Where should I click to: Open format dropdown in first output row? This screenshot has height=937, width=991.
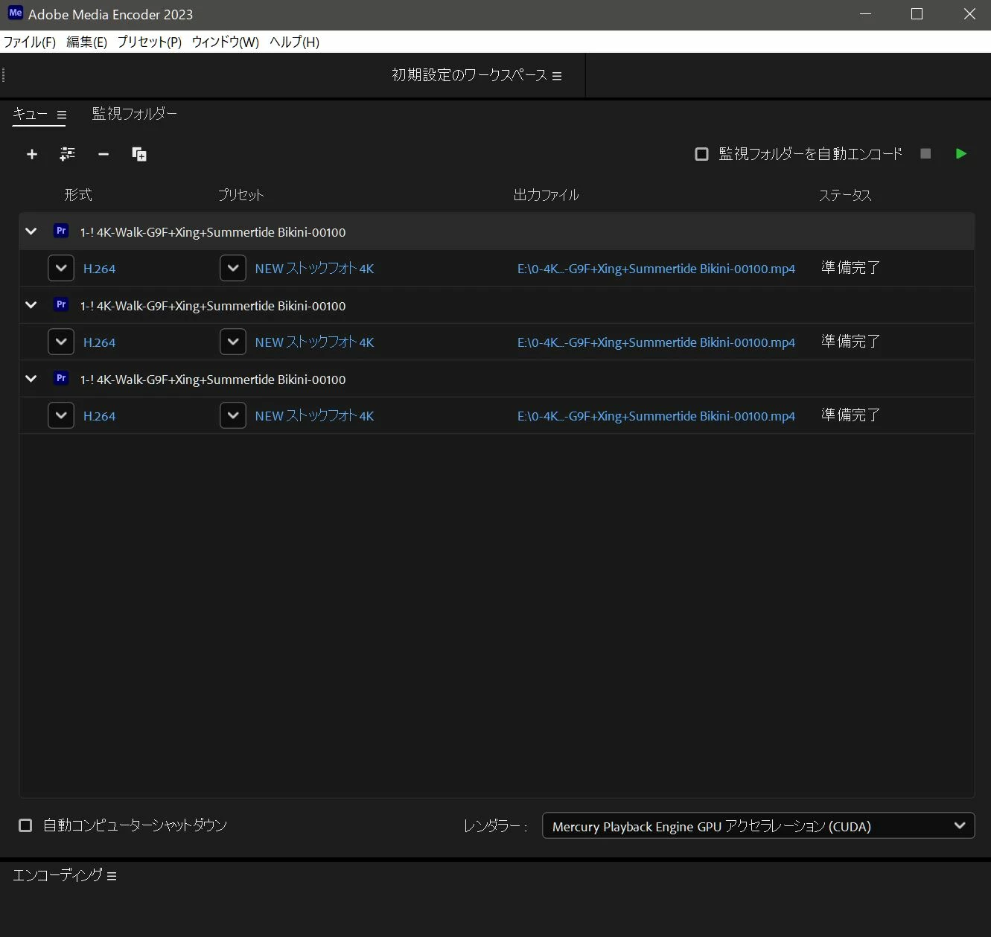tap(61, 268)
